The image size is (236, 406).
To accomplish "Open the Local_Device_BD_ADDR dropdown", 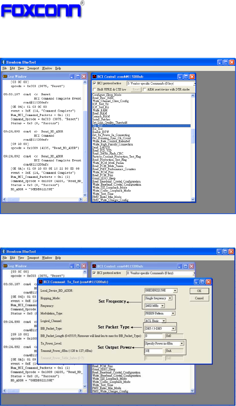I will coord(175,290).
